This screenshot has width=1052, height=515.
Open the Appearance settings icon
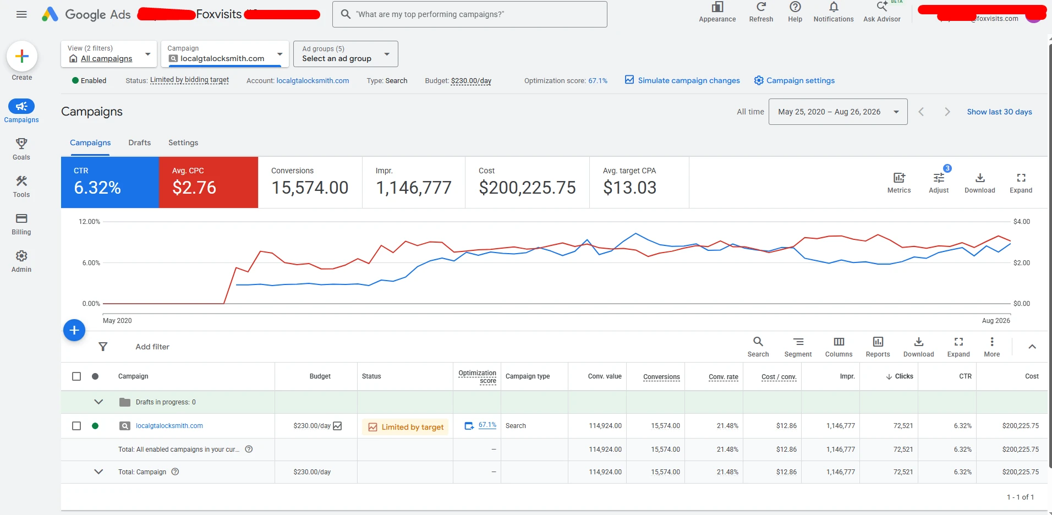717,12
